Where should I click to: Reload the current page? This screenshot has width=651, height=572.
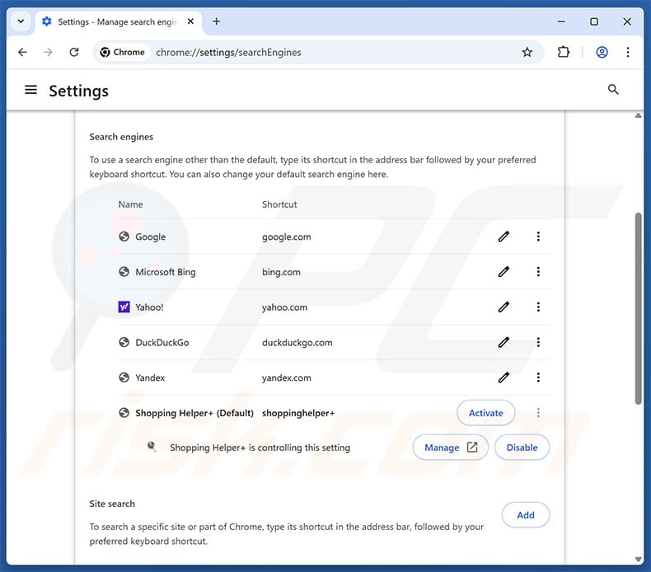coord(74,53)
